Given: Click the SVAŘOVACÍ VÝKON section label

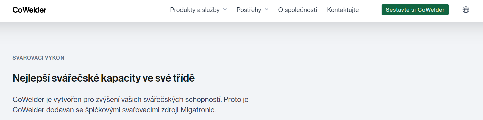Looking at the screenshot, I should coord(38,58).
